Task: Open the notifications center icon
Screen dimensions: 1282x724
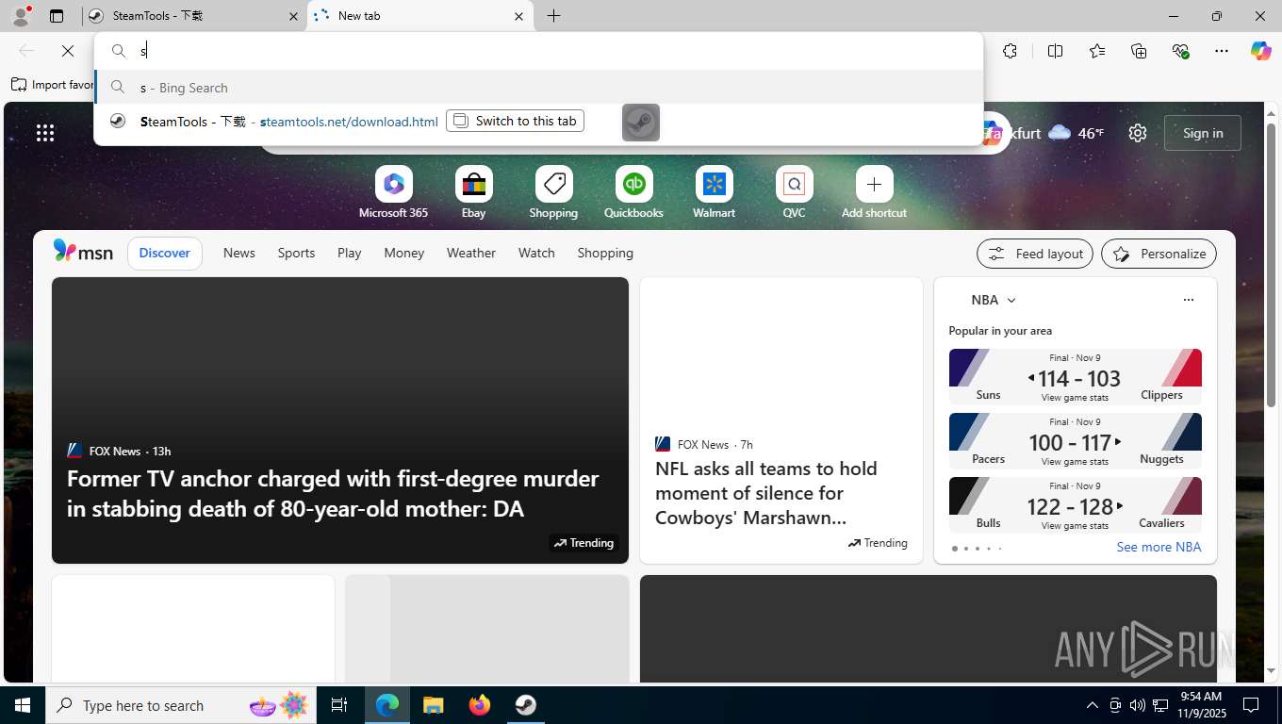Action: [x=1251, y=705]
